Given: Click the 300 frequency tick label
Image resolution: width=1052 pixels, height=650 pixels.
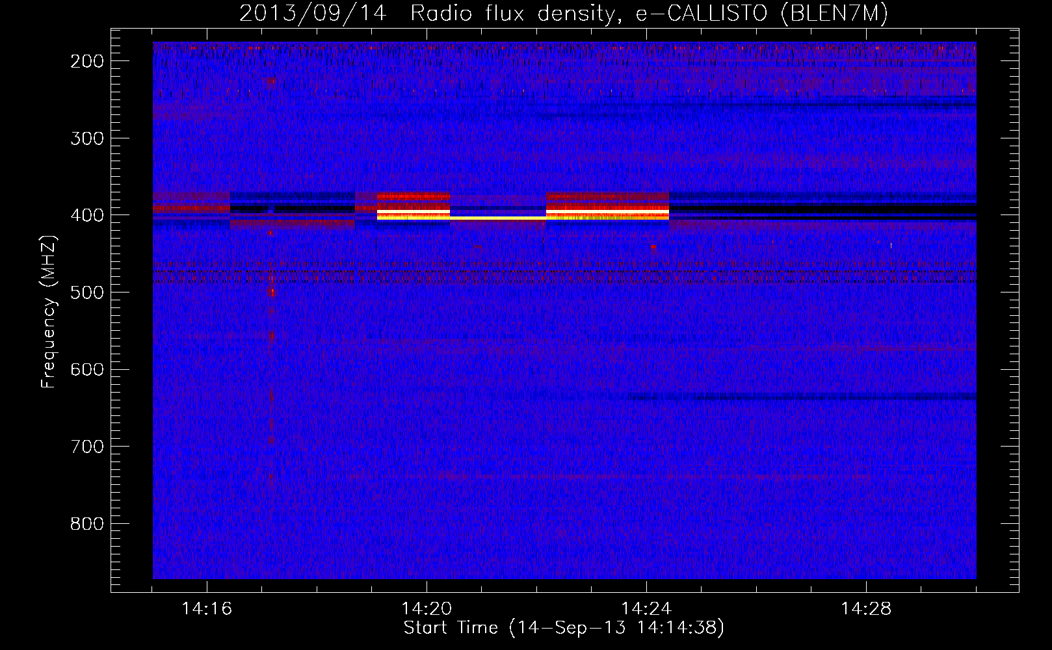Looking at the screenshot, I should tap(86, 138).
